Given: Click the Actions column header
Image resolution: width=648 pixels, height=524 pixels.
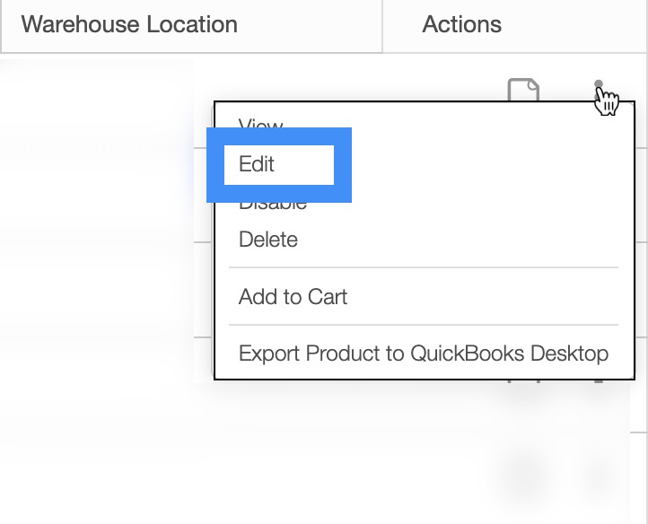Looking at the screenshot, I should coord(461,24).
